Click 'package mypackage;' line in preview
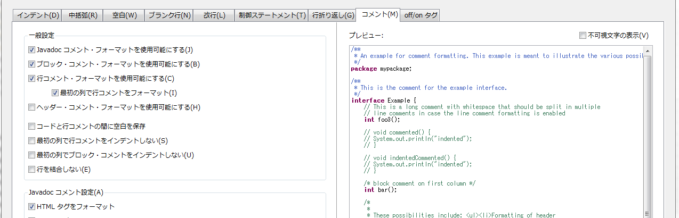This screenshot has height=218, width=679. [x=382, y=69]
